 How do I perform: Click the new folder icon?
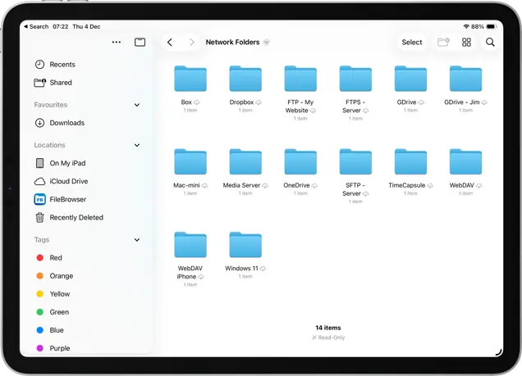pos(443,43)
